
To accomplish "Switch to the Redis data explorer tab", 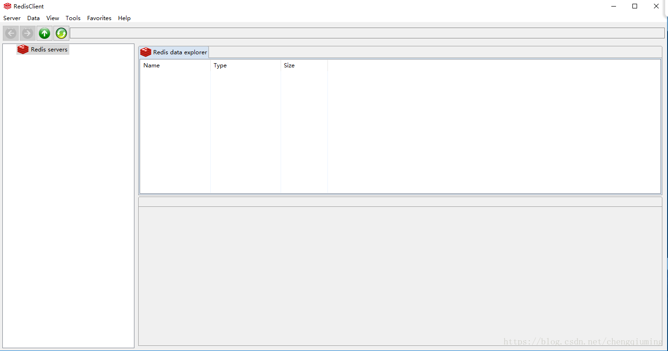I will [x=174, y=52].
